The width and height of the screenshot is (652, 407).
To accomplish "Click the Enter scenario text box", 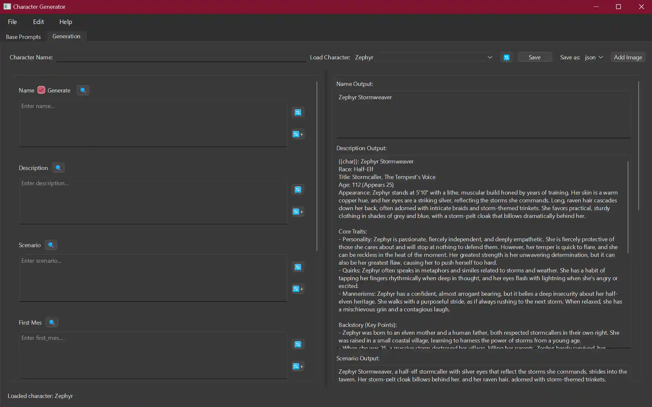I will click(x=153, y=278).
